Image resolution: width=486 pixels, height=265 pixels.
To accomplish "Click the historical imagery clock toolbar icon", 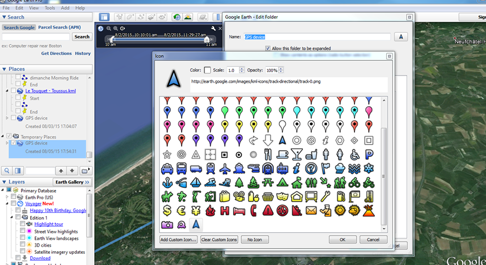I will click(x=176, y=17).
